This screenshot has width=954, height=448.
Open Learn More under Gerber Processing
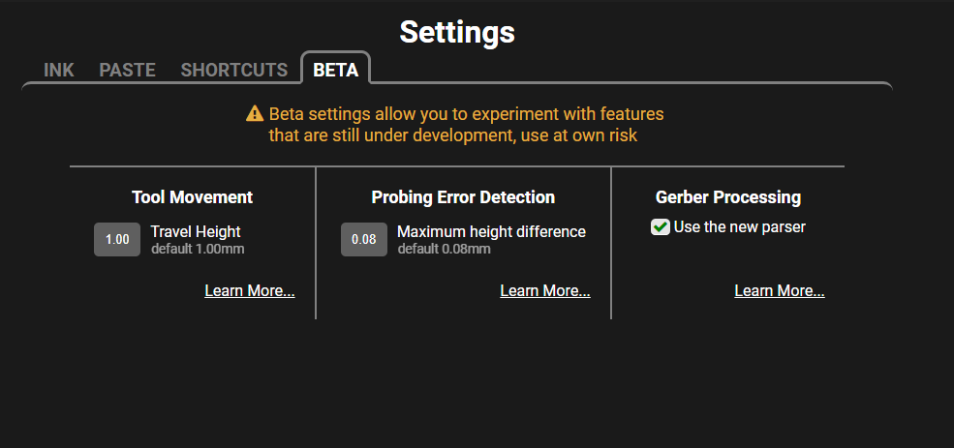click(780, 291)
